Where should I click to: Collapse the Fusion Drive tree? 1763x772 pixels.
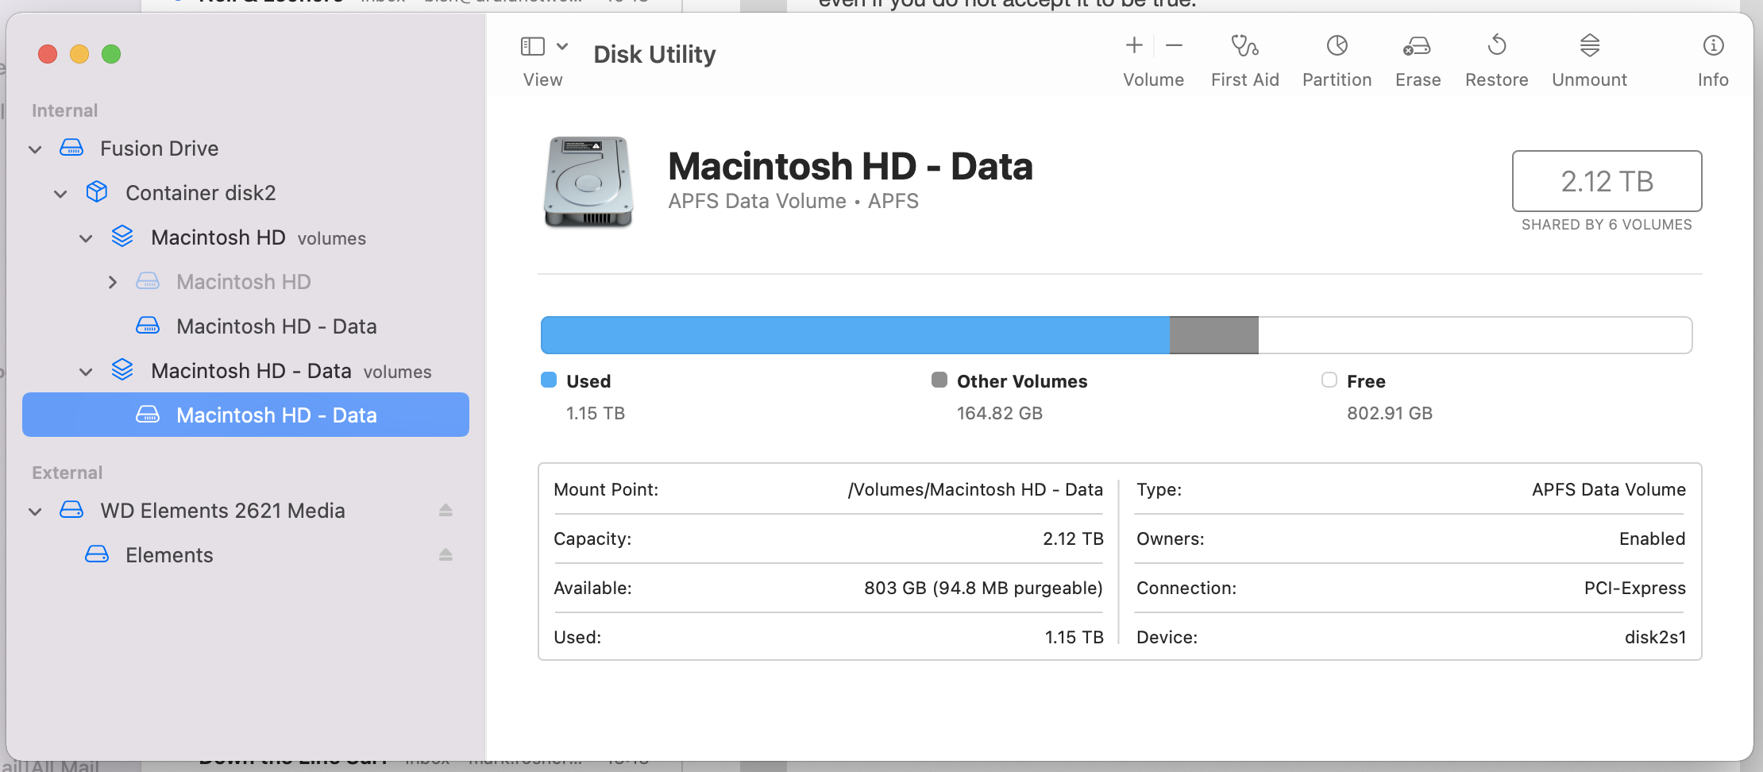35,149
